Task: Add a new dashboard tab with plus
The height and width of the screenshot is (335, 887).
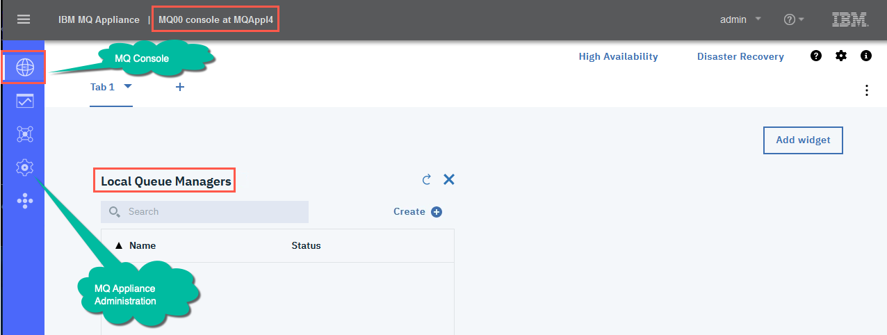Action: click(180, 87)
